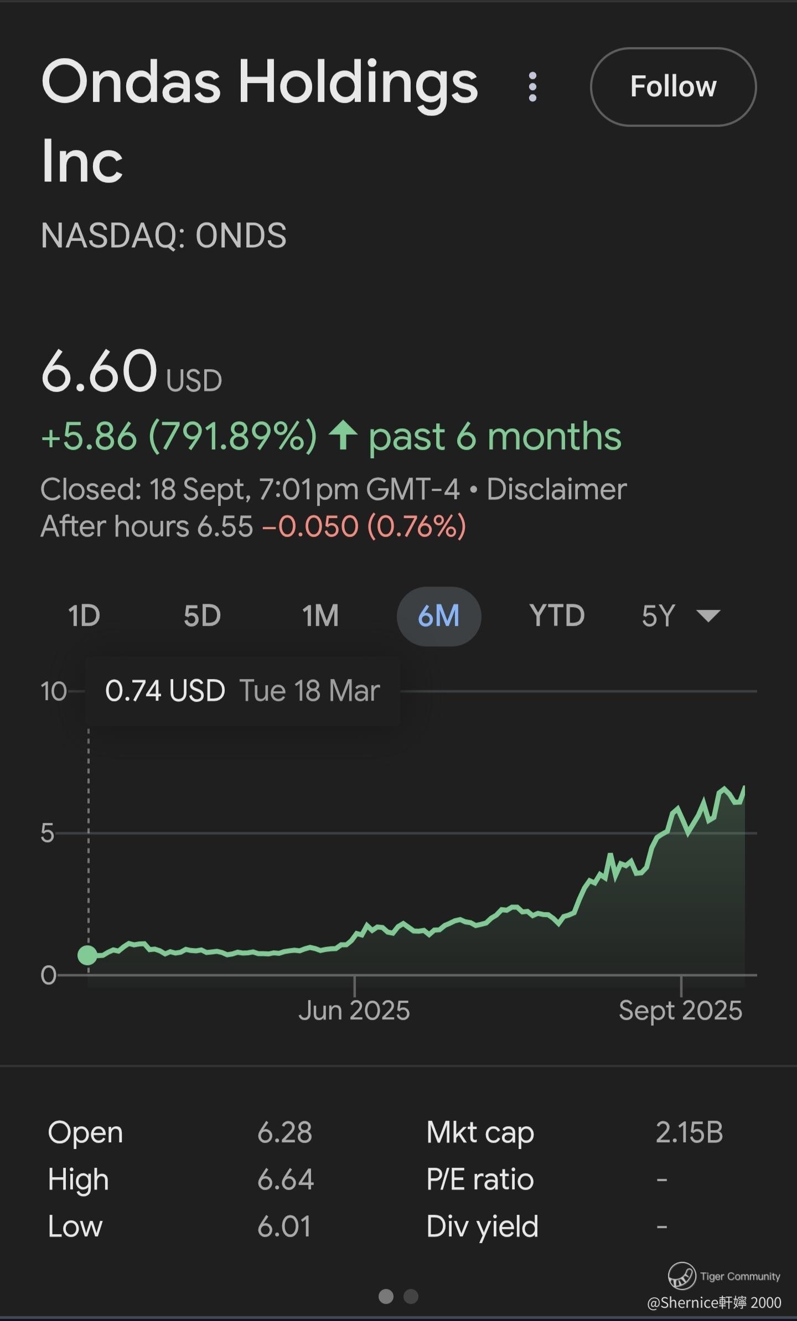Open the Disclaimer link

[x=556, y=490]
